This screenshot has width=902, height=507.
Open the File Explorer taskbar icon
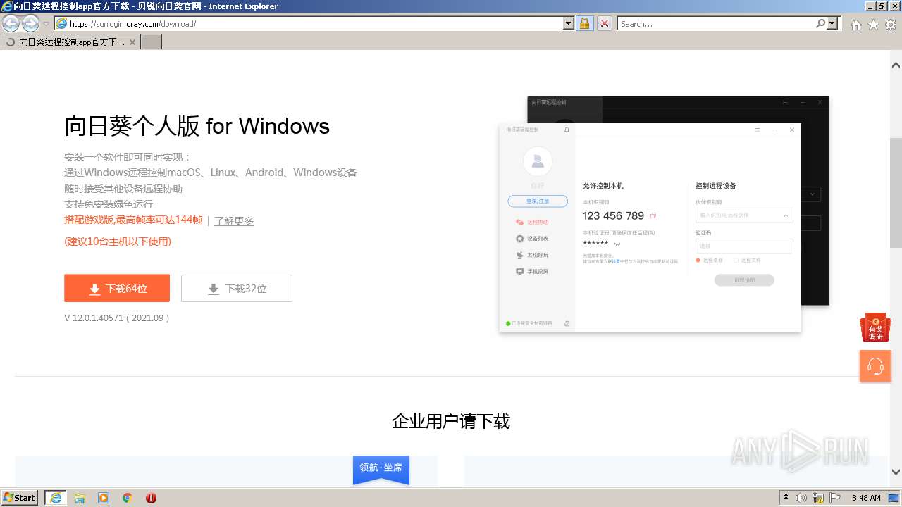pos(80,498)
